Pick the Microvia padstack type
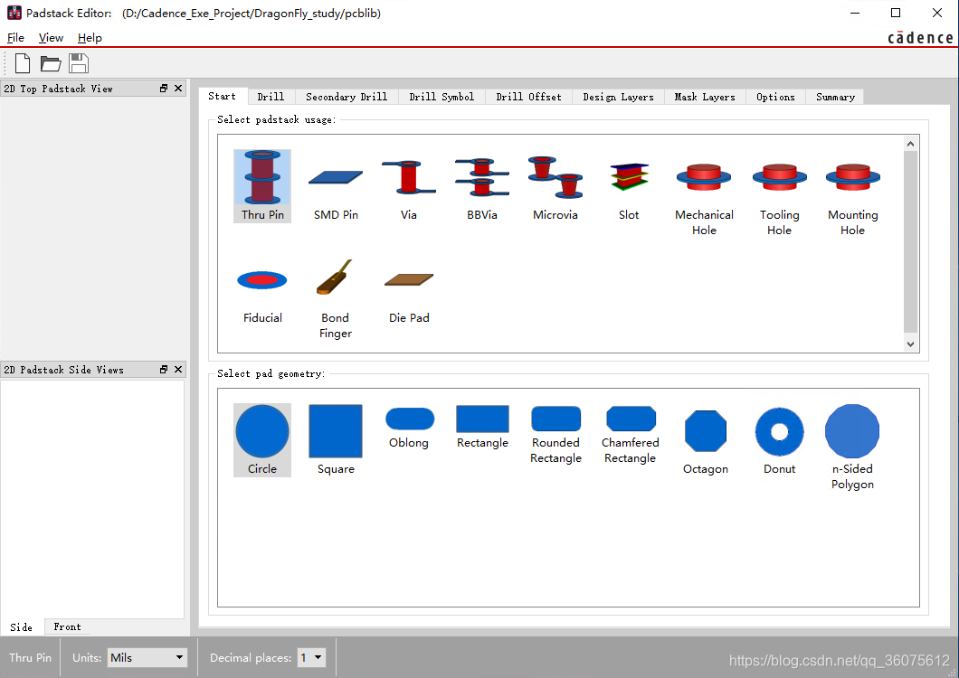The width and height of the screenshot is (959, 678). tap(555, 186)
